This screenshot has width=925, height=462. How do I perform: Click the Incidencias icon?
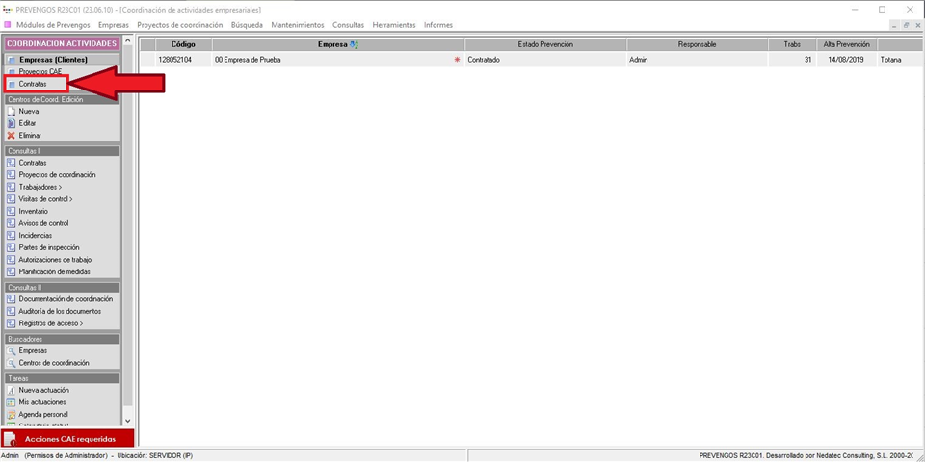point(12,235)
